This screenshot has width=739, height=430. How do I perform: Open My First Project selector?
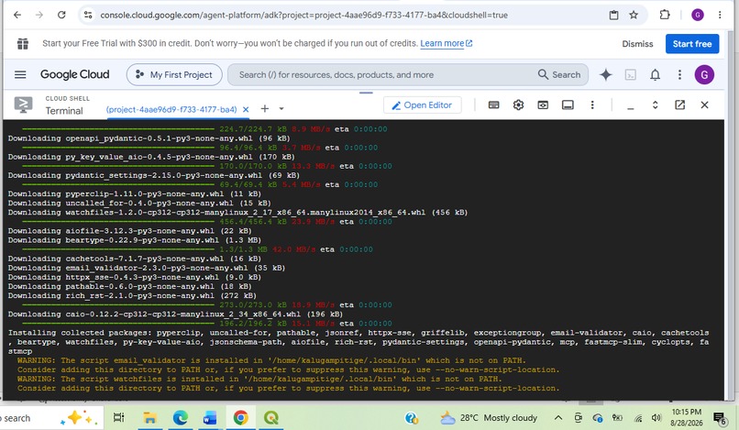[x=174, y=74]
